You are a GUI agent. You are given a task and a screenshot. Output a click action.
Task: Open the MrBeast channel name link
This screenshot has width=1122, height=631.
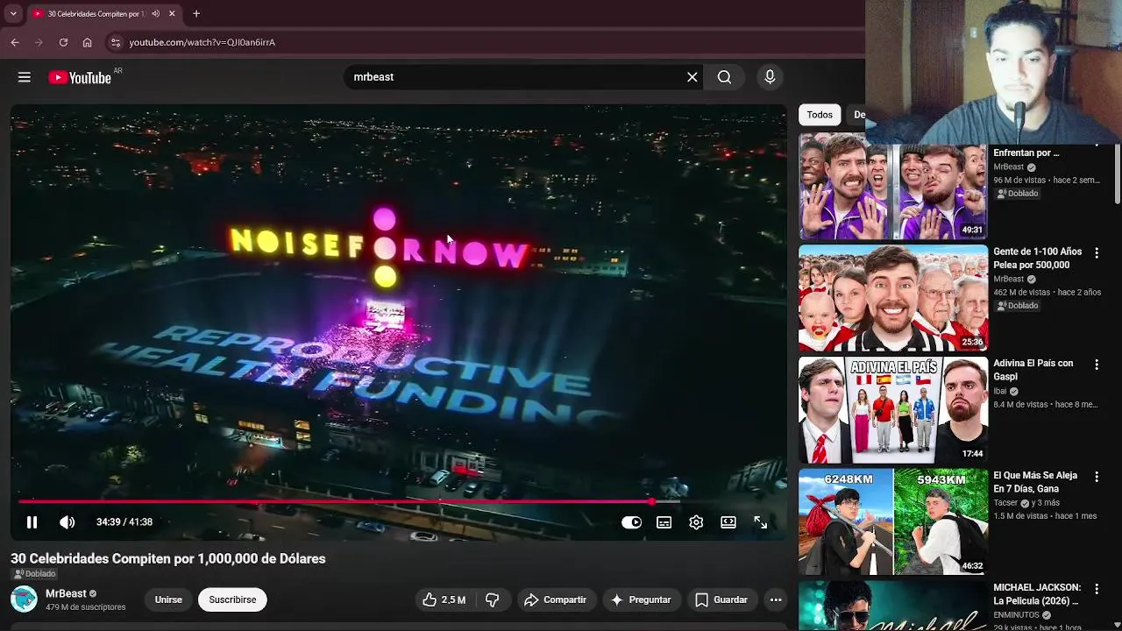point(66,593)
